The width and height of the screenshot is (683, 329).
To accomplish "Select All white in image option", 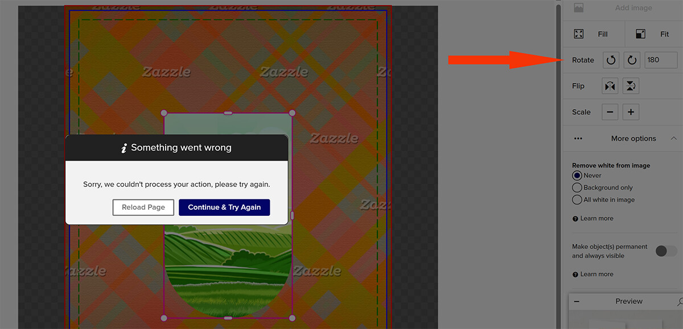I will [x=577, y=200].
